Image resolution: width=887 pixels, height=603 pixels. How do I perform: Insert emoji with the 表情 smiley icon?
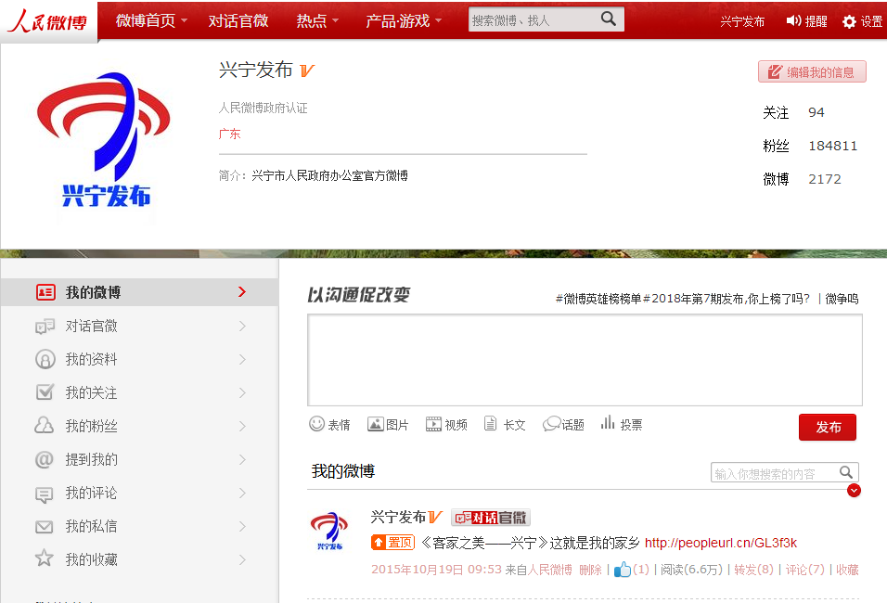tap(316, 423)
